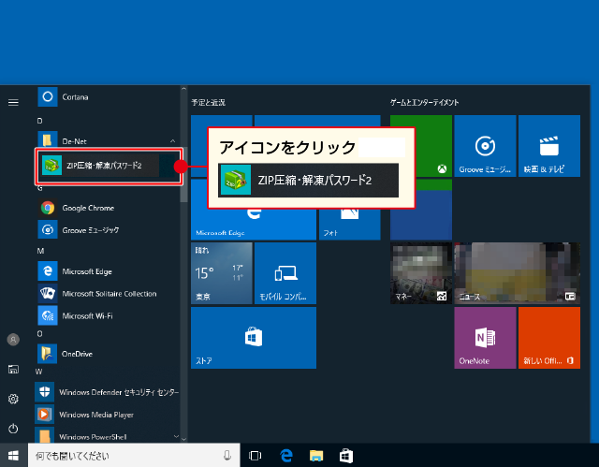
Task: Click the De-Net folder icon
Action: (48, 140)
